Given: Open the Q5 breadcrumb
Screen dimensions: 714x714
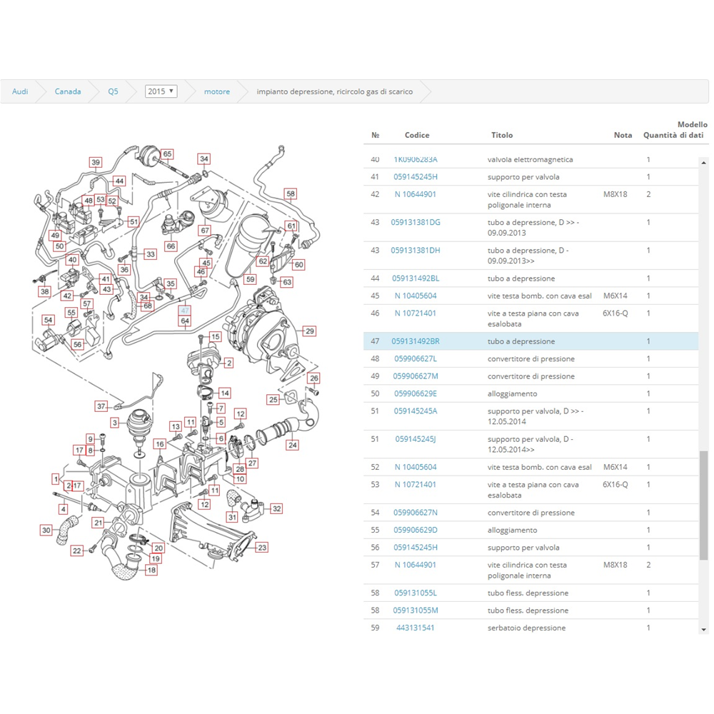Looking at the screenshot, I should (113, 91).
